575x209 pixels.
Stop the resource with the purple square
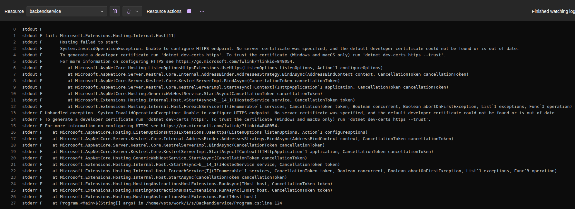click(x=189, y=11)
